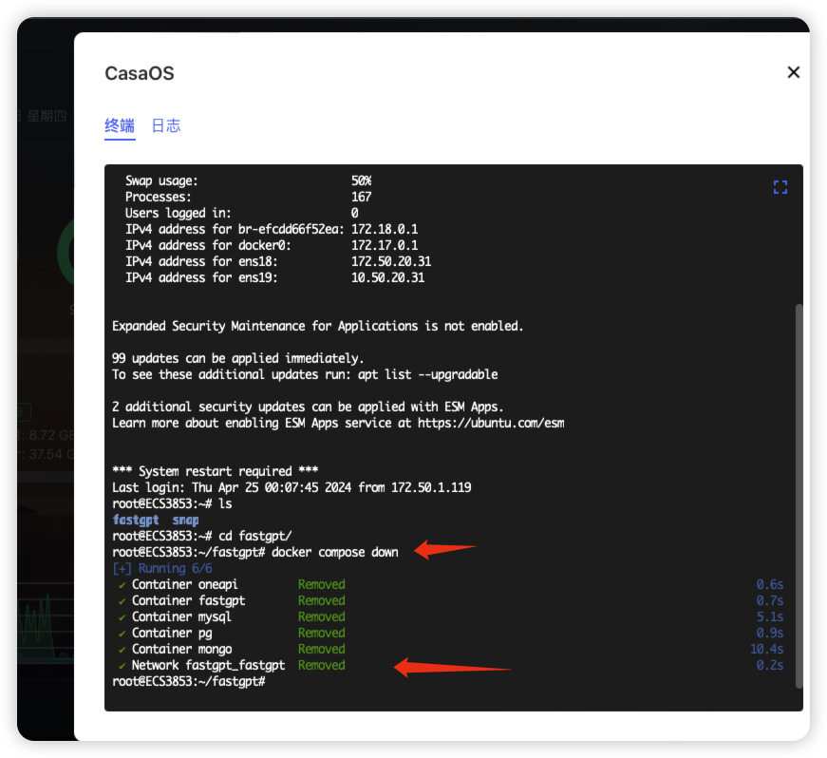The height and width of the screenshot is (758, 827).
Task: Click the CasaOS dialog title
Action: pos(140,73)
